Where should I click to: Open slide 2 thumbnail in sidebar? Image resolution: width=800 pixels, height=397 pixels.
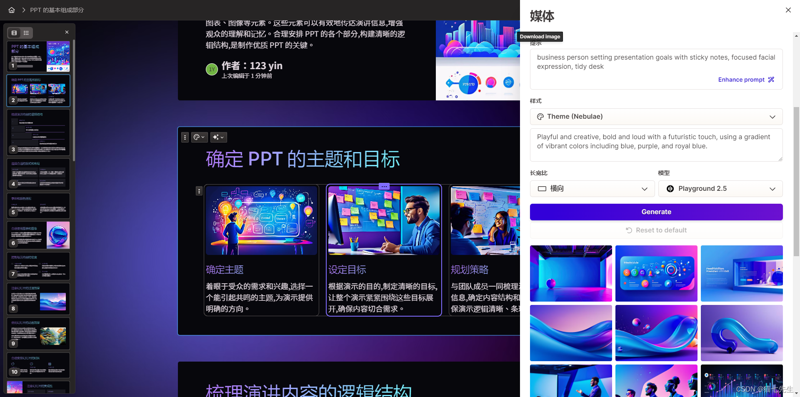click(x=38, y=90)
